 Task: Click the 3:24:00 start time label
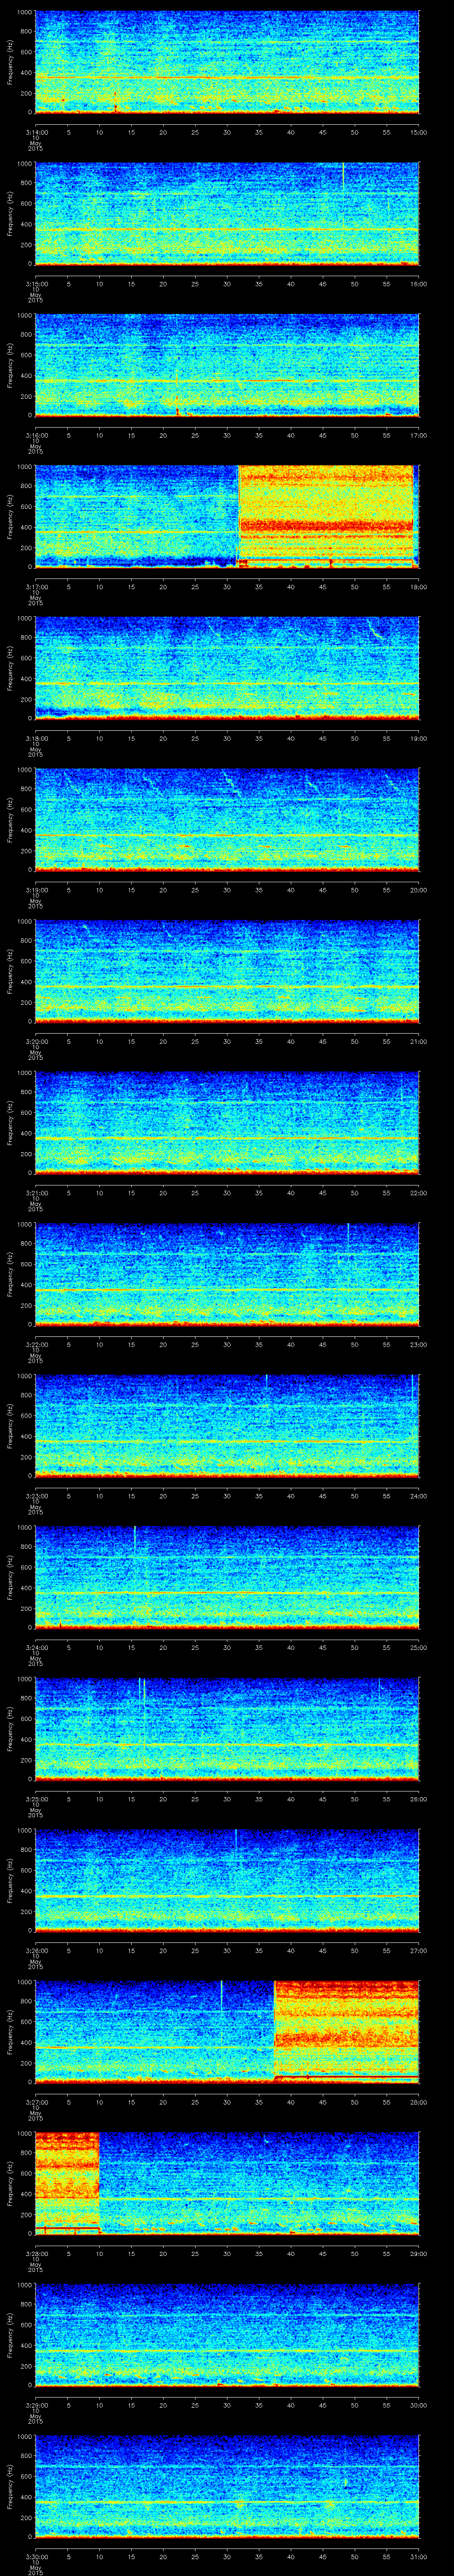coord(36,1647)
